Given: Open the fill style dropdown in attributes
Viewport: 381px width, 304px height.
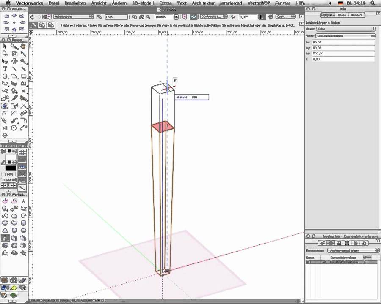Looking at the screenshot, I should pos(10,151).
